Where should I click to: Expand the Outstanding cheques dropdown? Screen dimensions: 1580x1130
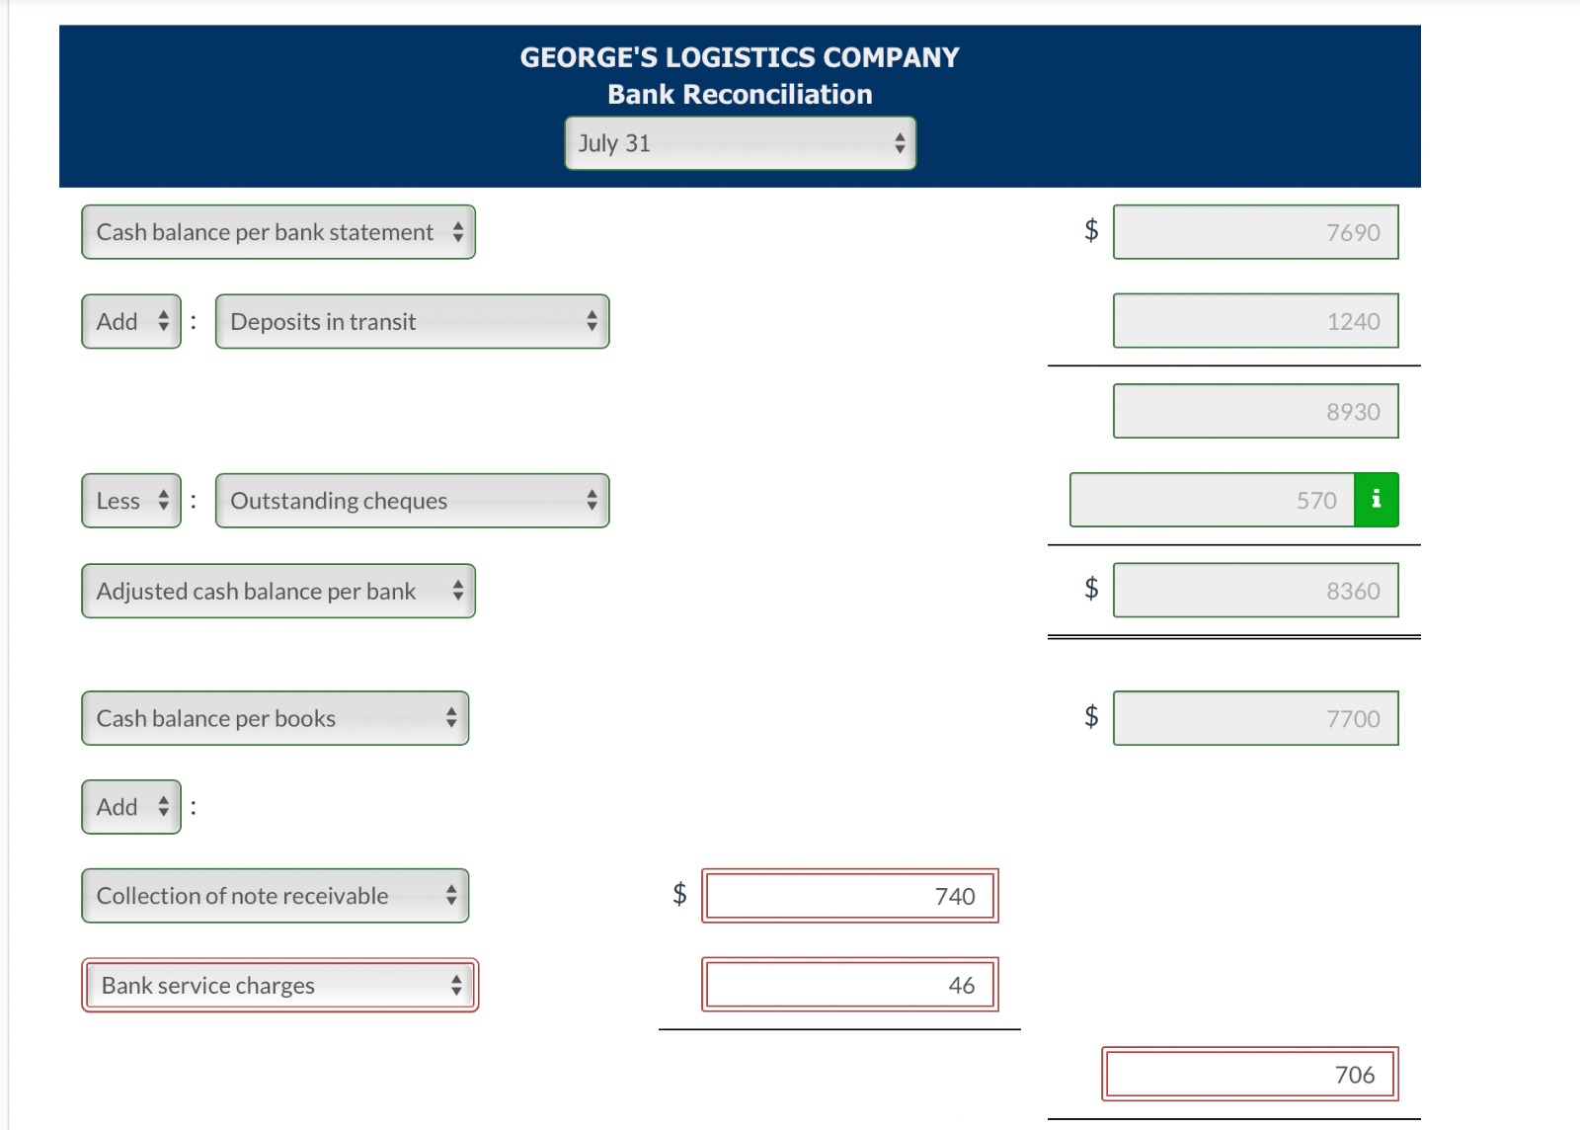[412, 501]
